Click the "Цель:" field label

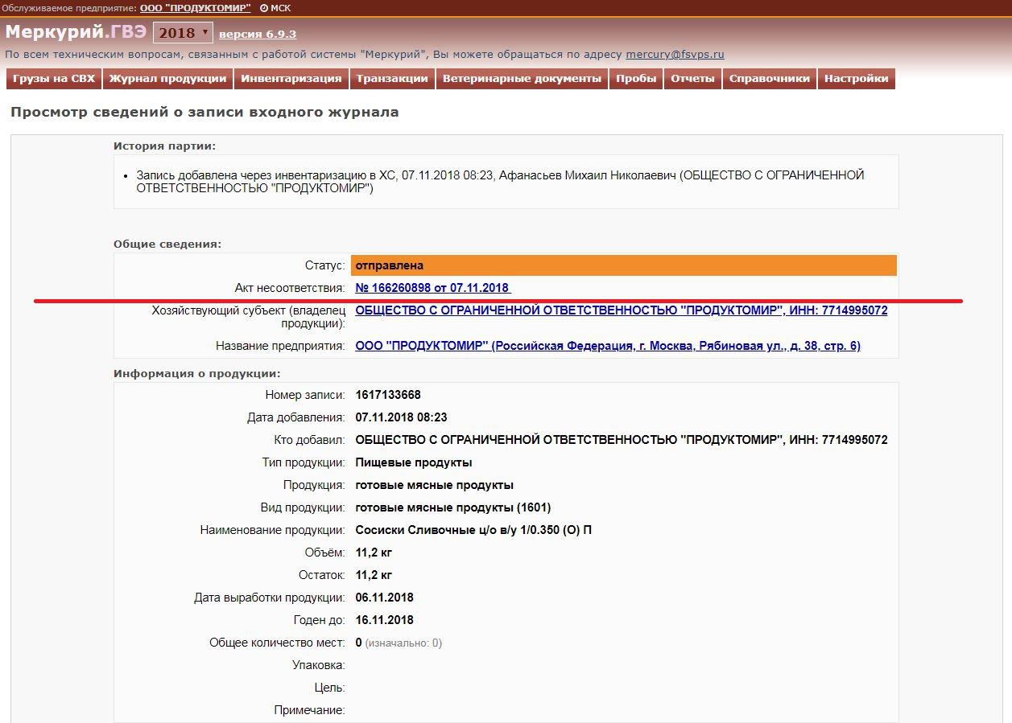click(330, 688)
